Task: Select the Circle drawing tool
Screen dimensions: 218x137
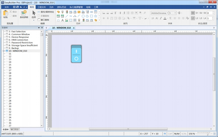Action: 83,16
